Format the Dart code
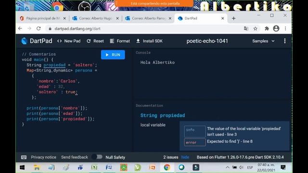This screenshot has height=173, width=308. click(120, 41)
